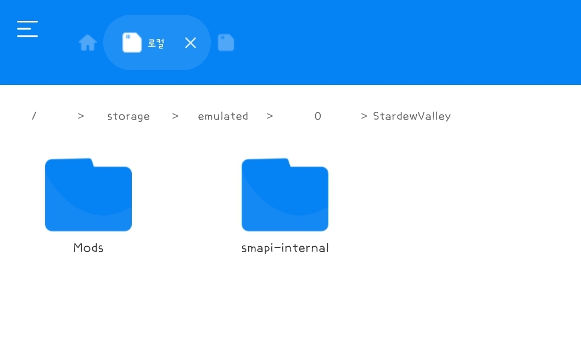This screenshot has height=358, width=581.
Task: Click the 'Mods' folder name label
Action: point(88,247)
